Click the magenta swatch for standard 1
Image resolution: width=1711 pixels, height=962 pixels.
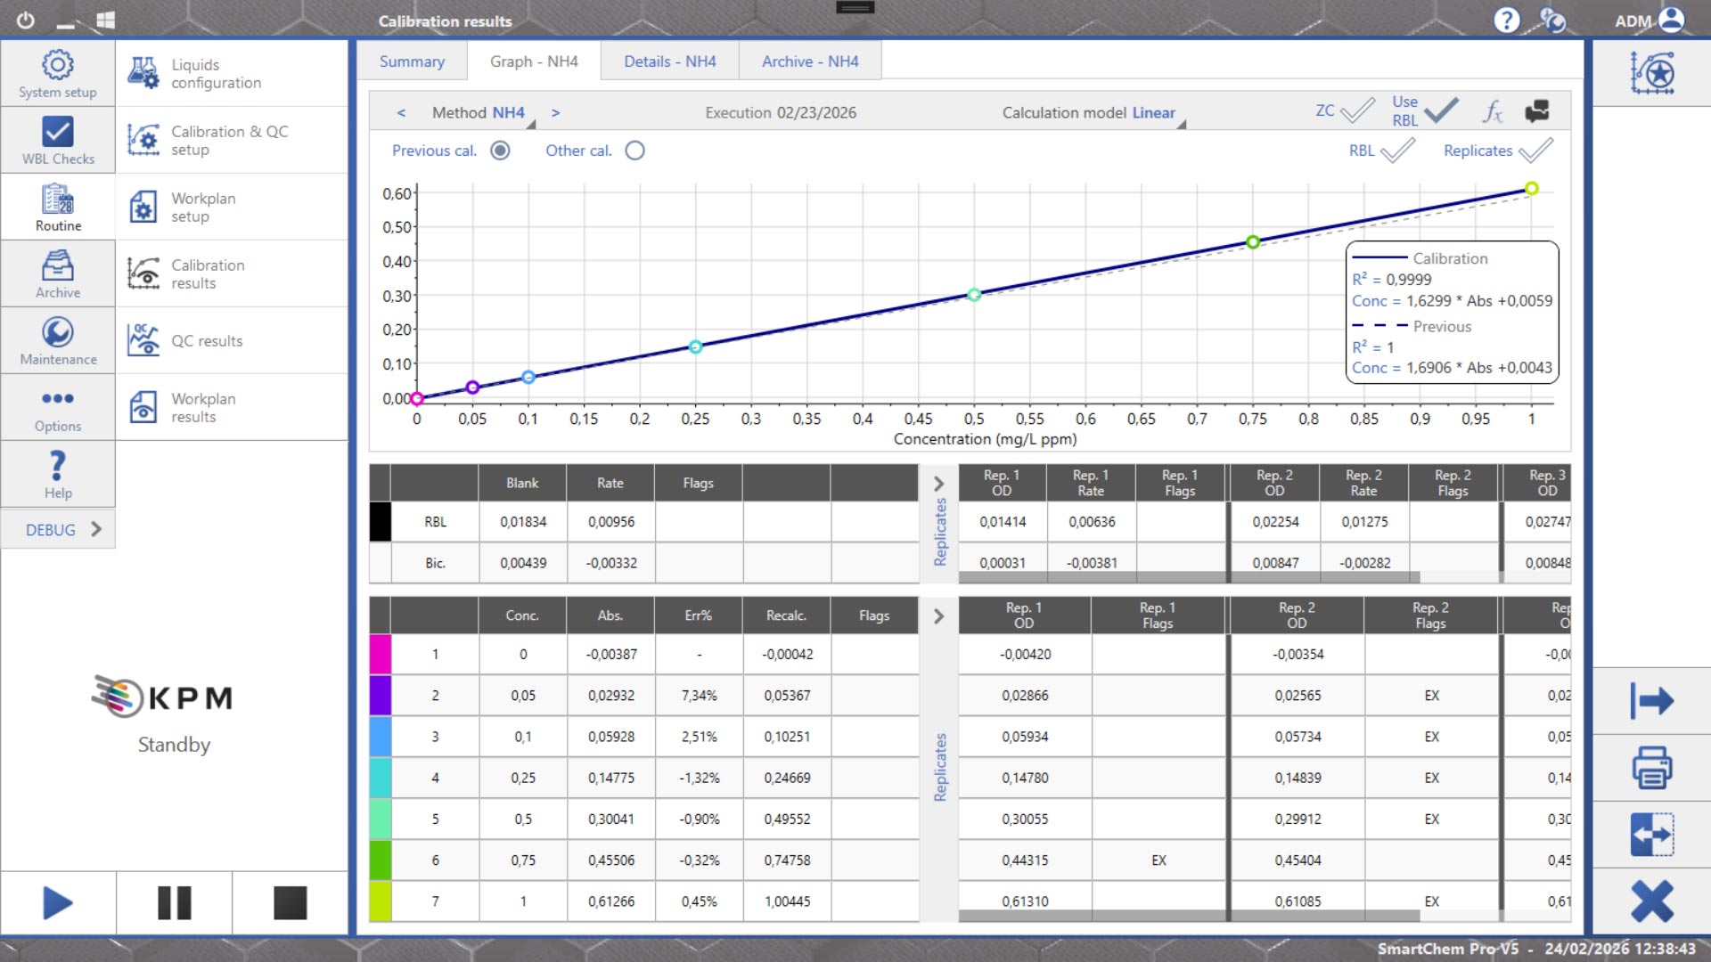[x=380, y=654]
